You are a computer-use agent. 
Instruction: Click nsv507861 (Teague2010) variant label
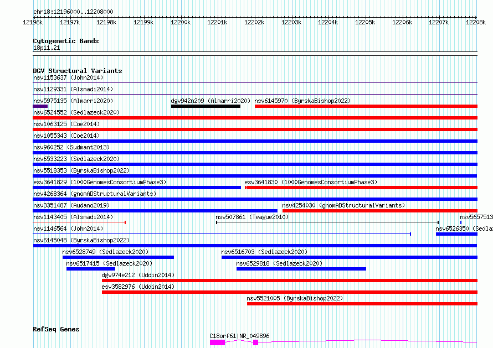tap(252, 217)
